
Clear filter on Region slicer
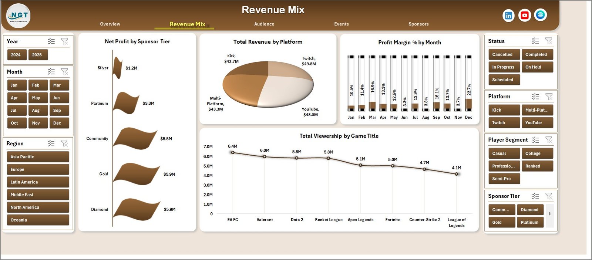tap(64, 143)
